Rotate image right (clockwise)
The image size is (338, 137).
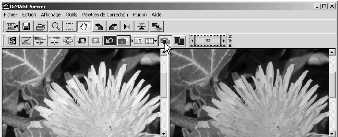point(113,26)
